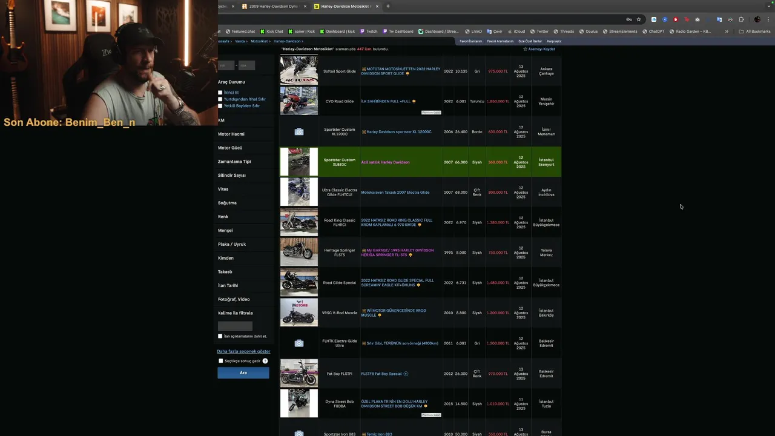
Task: Click the camera placeholder on the Sportster XL1200C listing
Action: coord(299,131)
